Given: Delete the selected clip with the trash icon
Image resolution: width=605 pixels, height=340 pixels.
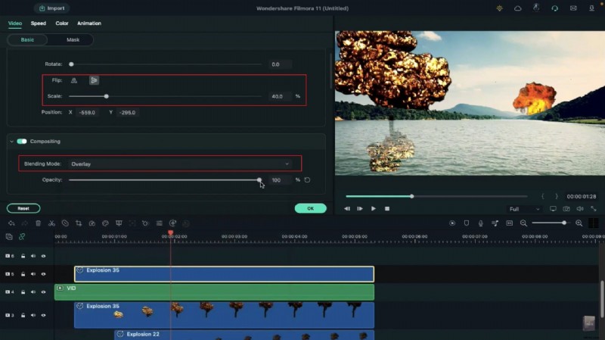Looking at the screenshot, I should point(39,223).
